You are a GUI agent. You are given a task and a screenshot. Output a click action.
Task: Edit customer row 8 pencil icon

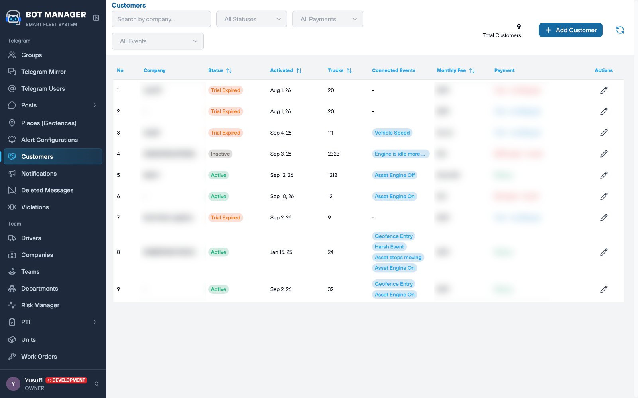coord(604,252)
